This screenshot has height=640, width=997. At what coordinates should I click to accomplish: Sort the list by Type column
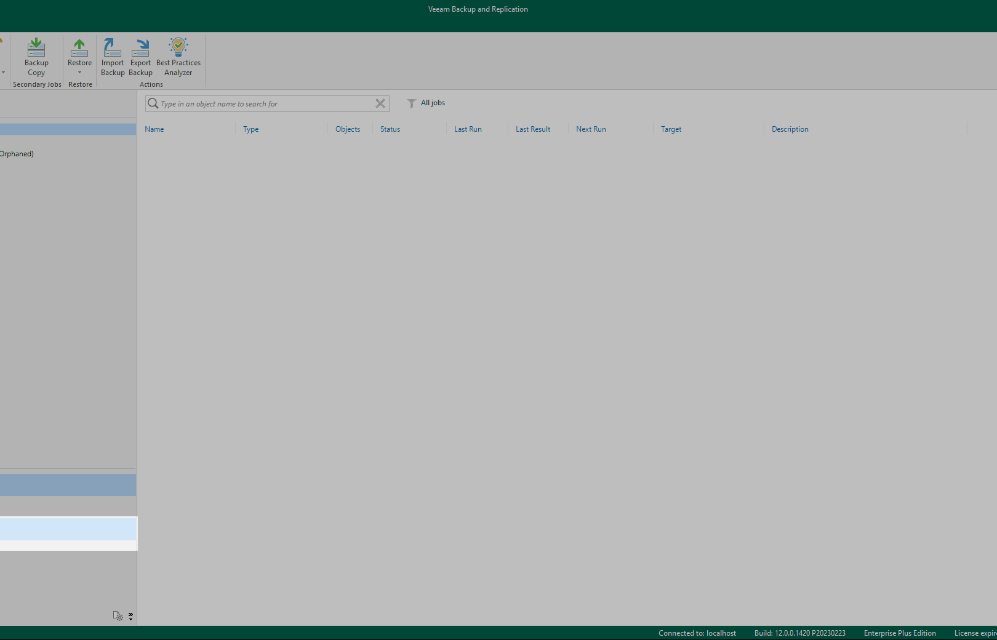[250, 129]
